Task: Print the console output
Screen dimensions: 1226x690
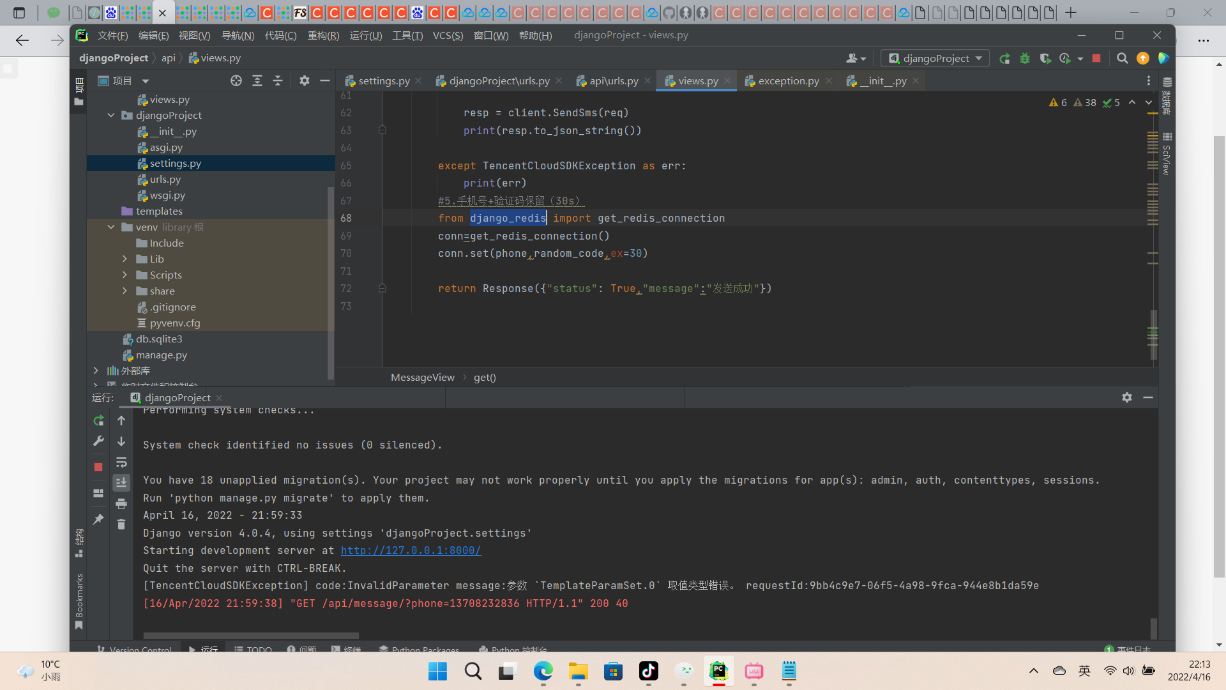Action: (121, 504)
